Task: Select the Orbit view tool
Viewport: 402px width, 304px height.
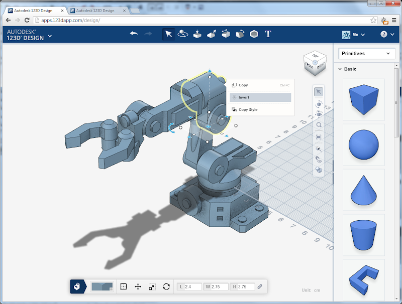Action: [319, 104]
